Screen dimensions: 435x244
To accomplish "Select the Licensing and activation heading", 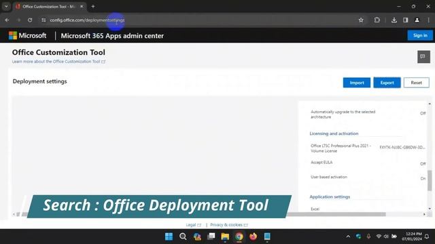I will [334, 134].
